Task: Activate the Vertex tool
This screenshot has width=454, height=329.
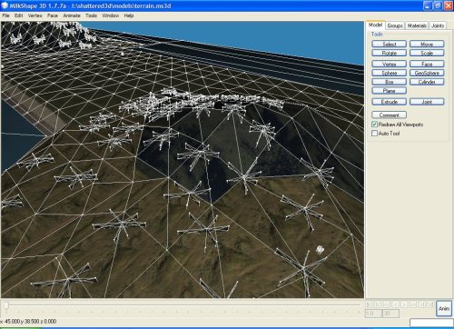Action: coord(389,64)
